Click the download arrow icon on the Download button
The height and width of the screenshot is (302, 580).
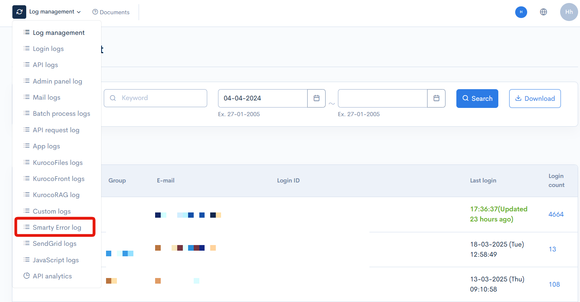click(518, 98)
